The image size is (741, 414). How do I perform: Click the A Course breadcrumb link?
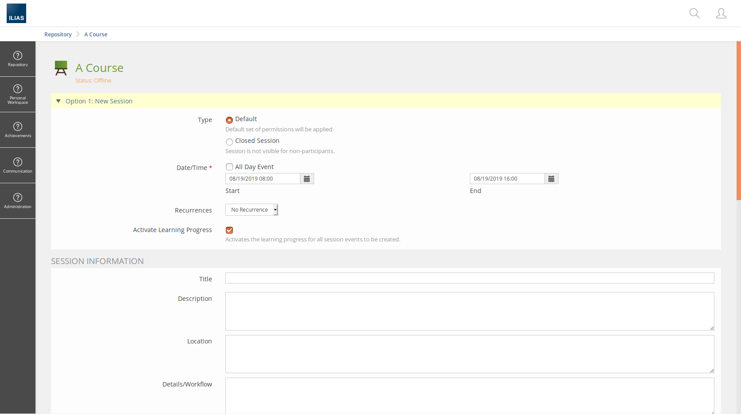tap(96, 35)
